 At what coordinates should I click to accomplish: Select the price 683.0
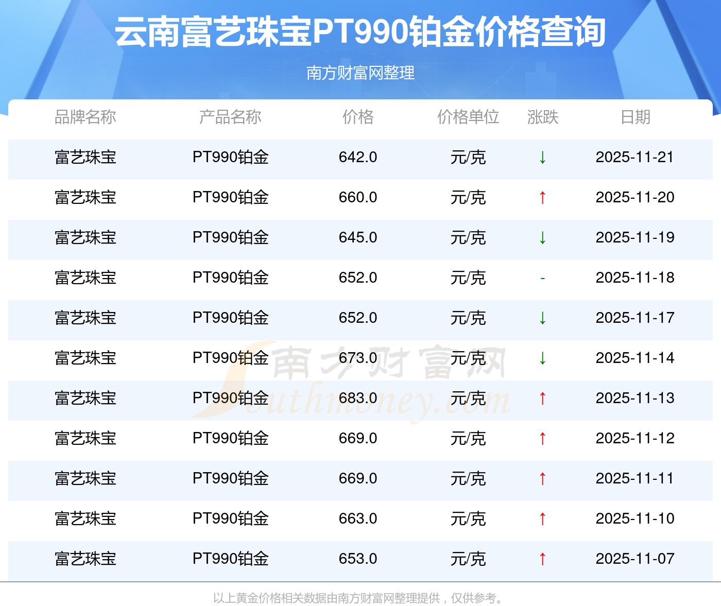click(x=358, y=398)
